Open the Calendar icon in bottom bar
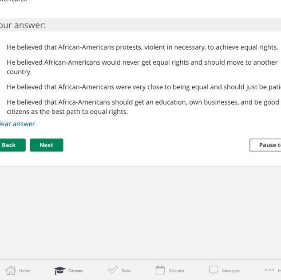This screenshot has height=280, width=281. point(160,270)
